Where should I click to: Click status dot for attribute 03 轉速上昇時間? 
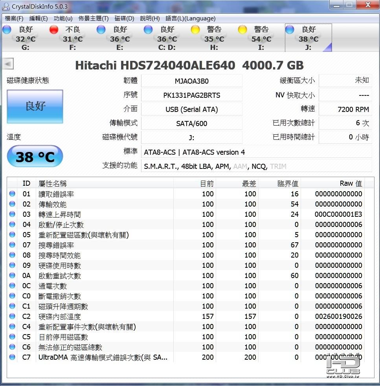[12, 214]
